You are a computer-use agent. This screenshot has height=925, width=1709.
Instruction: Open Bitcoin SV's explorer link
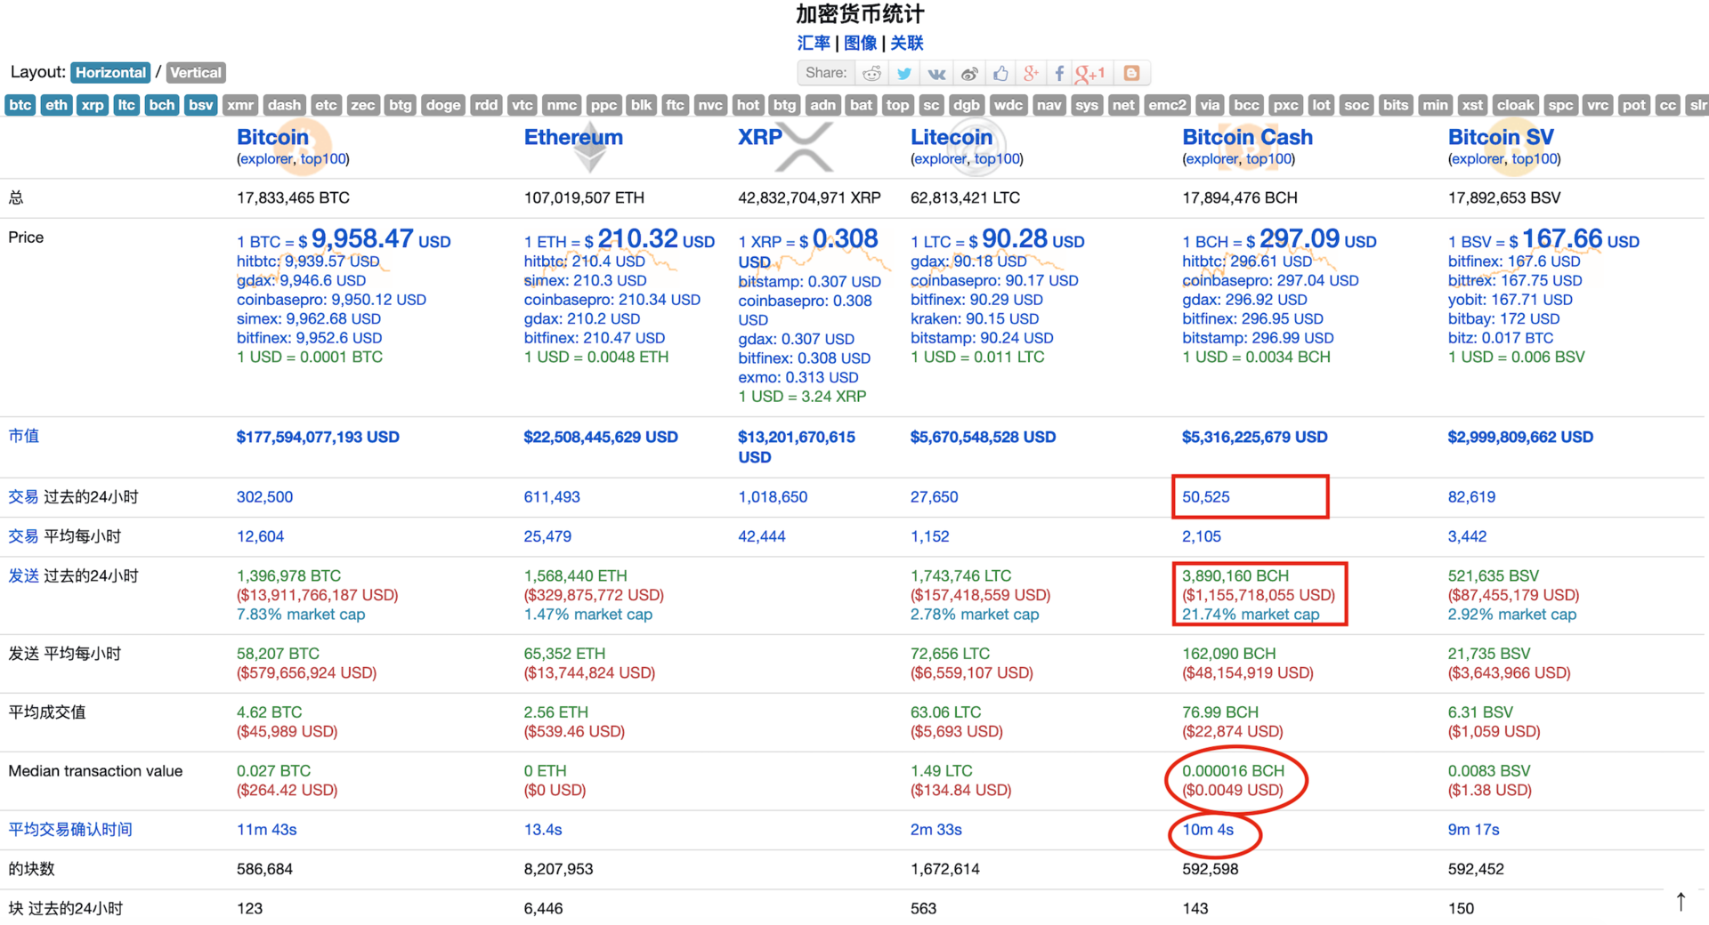tap(1478, 159)
